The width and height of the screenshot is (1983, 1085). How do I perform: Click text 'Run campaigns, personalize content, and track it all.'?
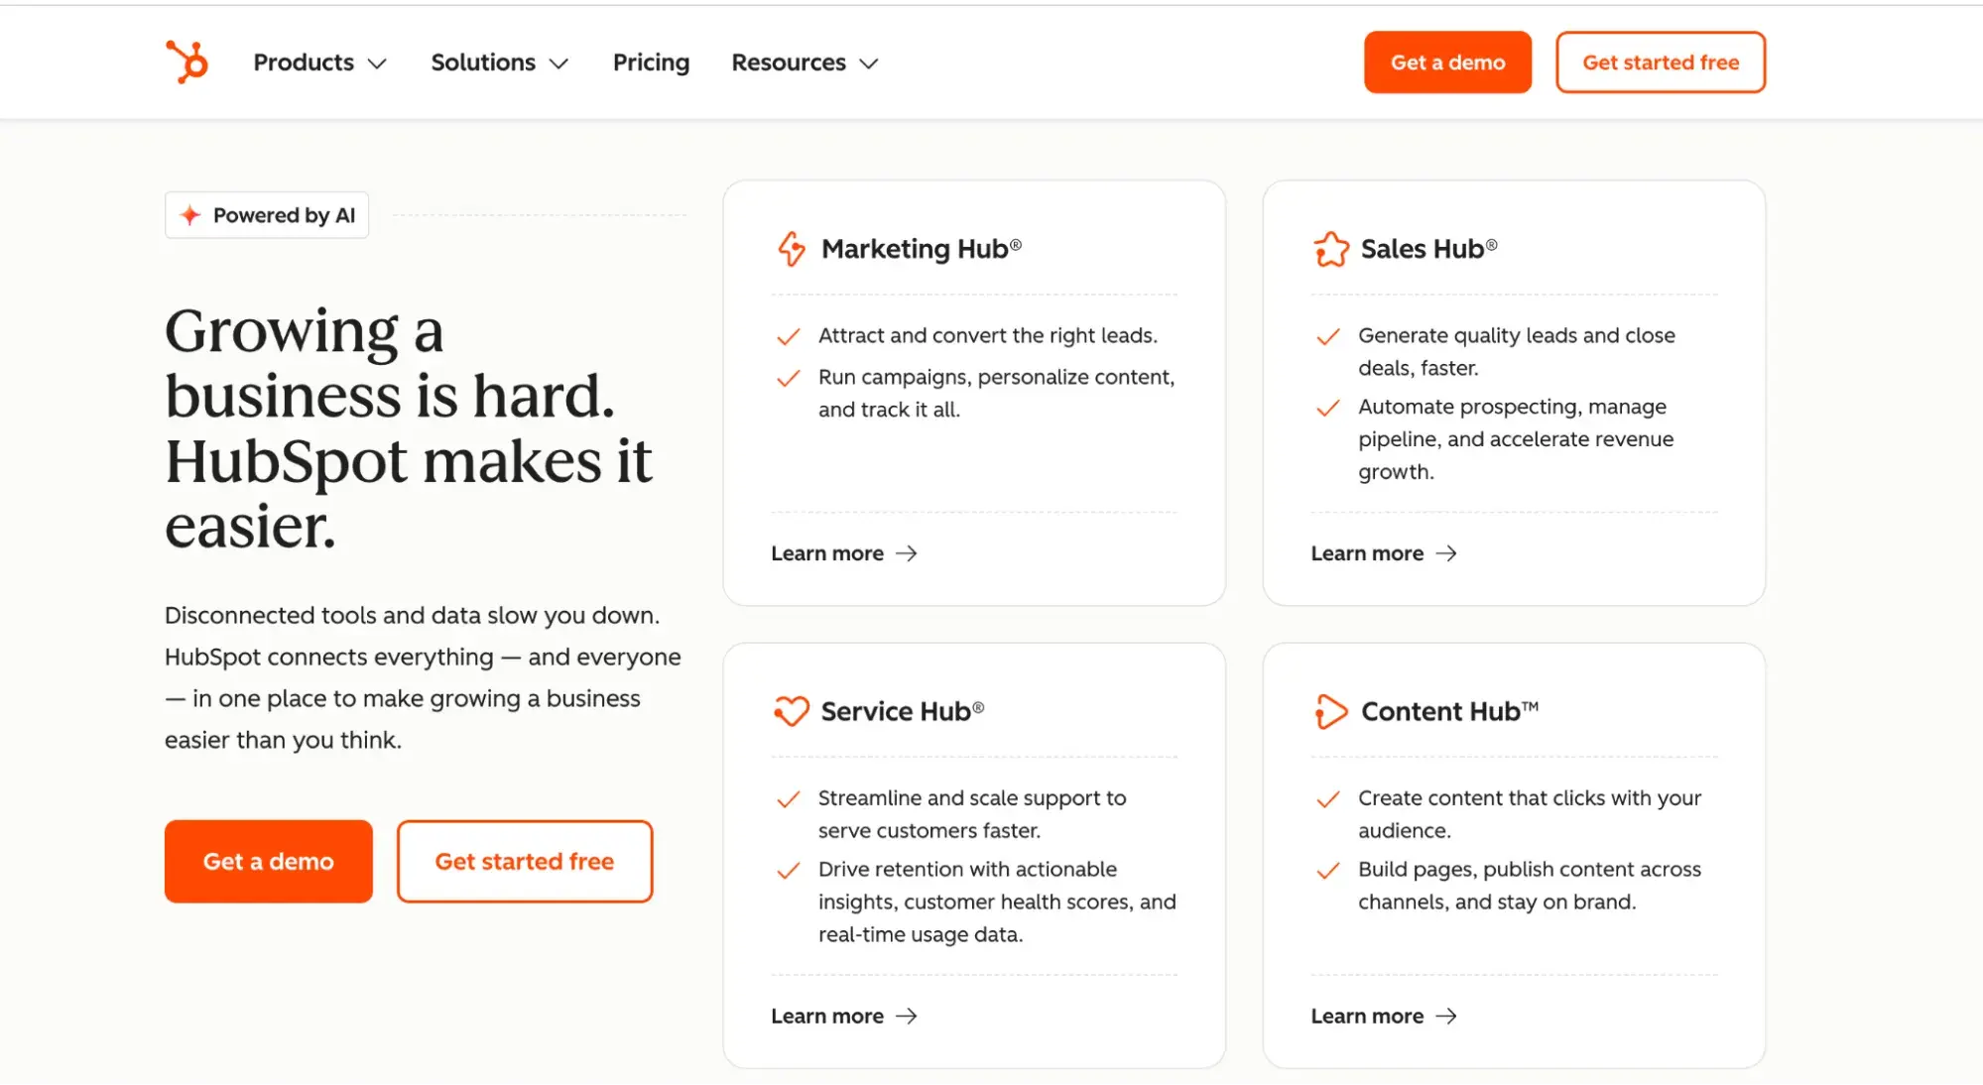click(x=996, y=393)
